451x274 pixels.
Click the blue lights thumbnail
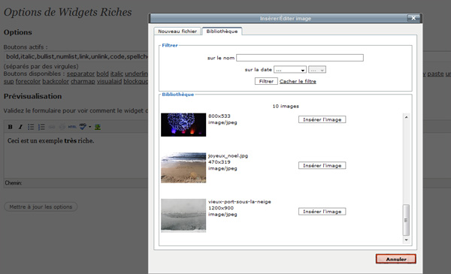[183, 125]
